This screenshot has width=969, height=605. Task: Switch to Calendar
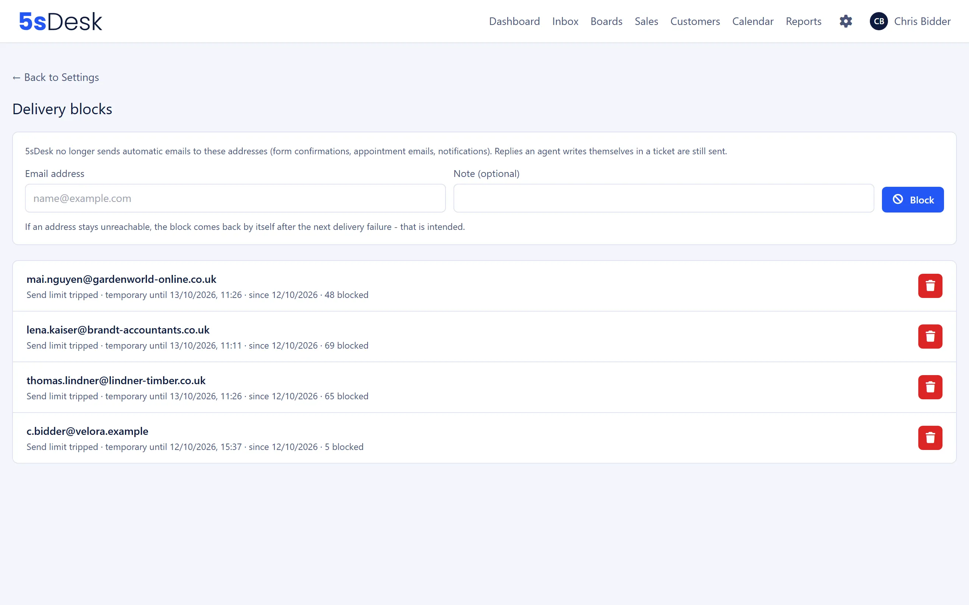[x=753, y=21]
